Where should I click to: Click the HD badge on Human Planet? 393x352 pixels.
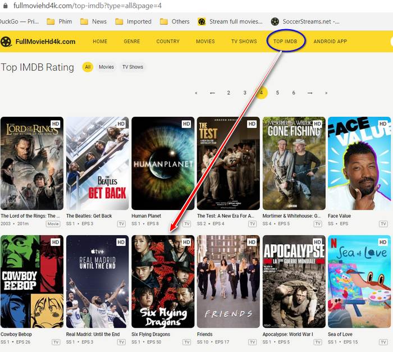[x=186, y=124]
